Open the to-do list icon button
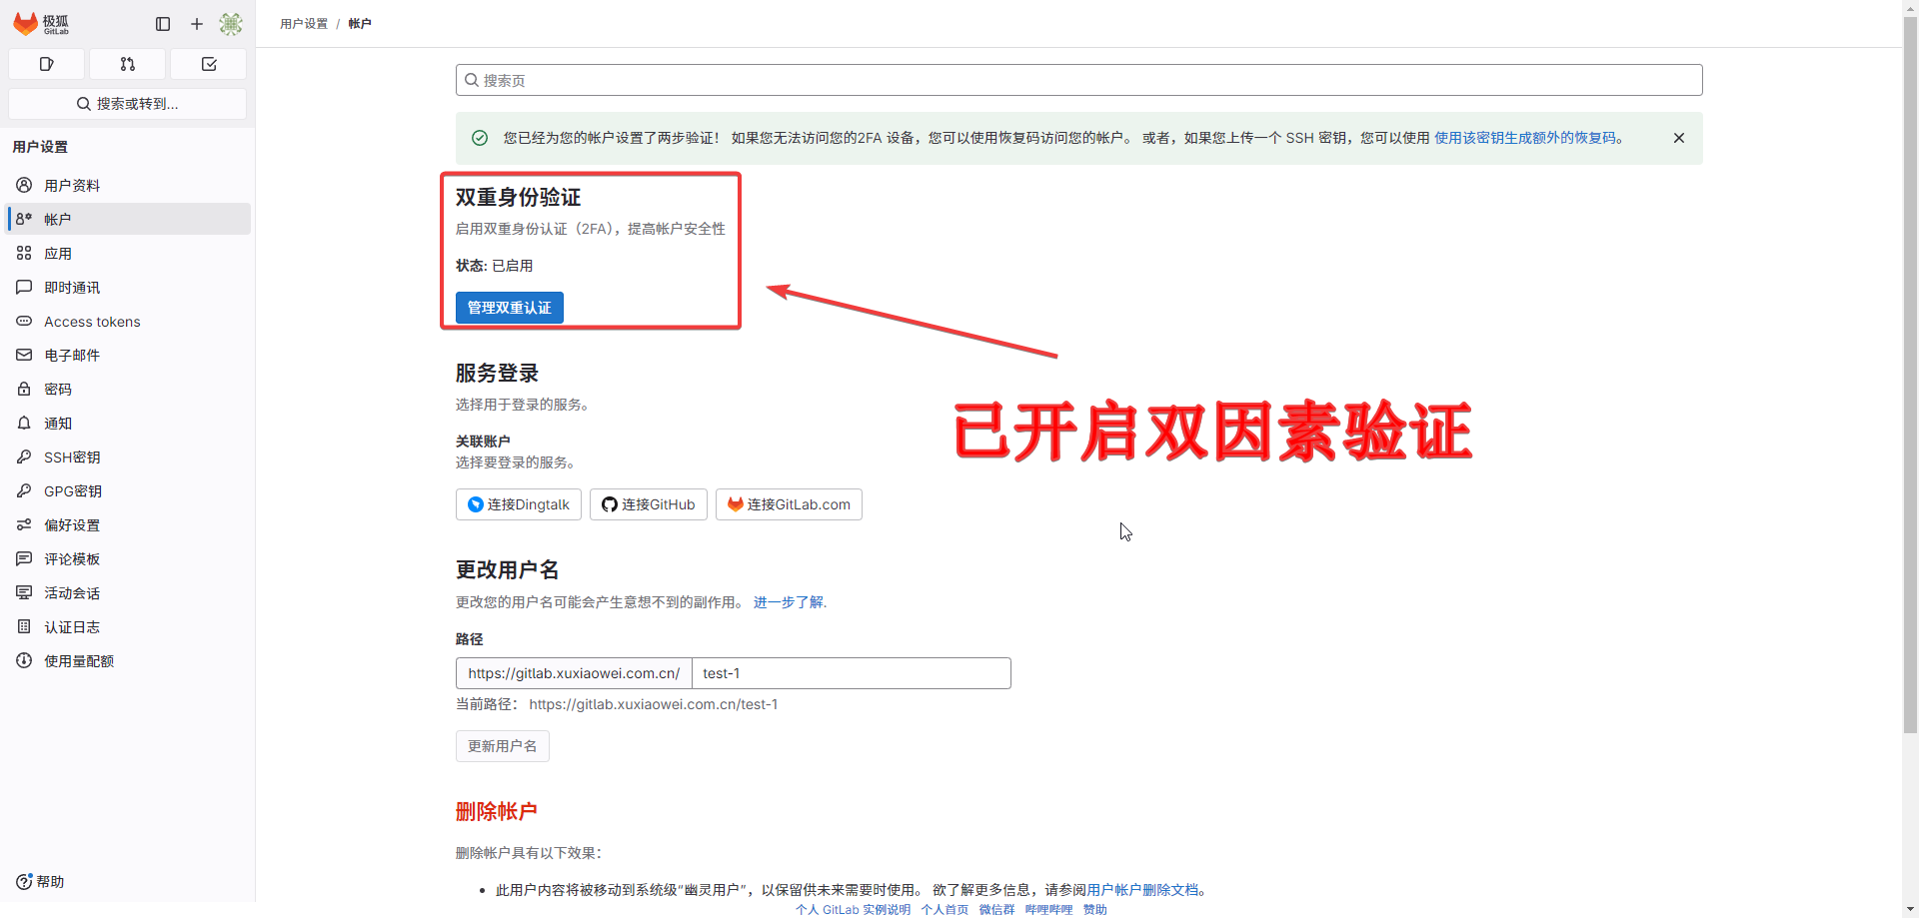This screenshot has width=1919, height=918. 209,64
